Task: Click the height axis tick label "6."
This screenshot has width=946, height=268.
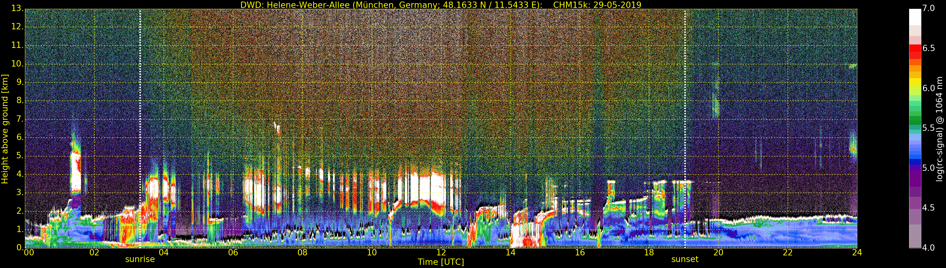Action: click(20, 137)
